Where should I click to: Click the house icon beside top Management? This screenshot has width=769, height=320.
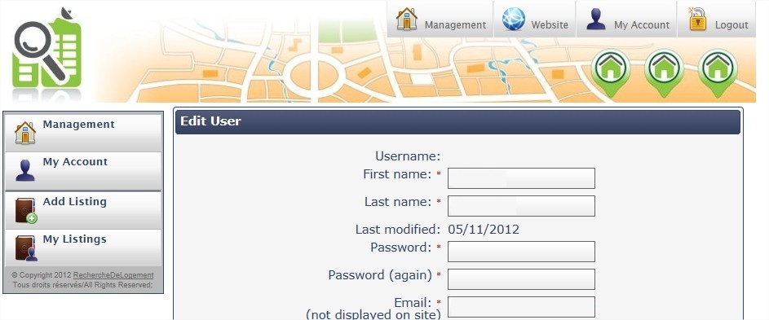pyautogui.click(x=407, y=19)
